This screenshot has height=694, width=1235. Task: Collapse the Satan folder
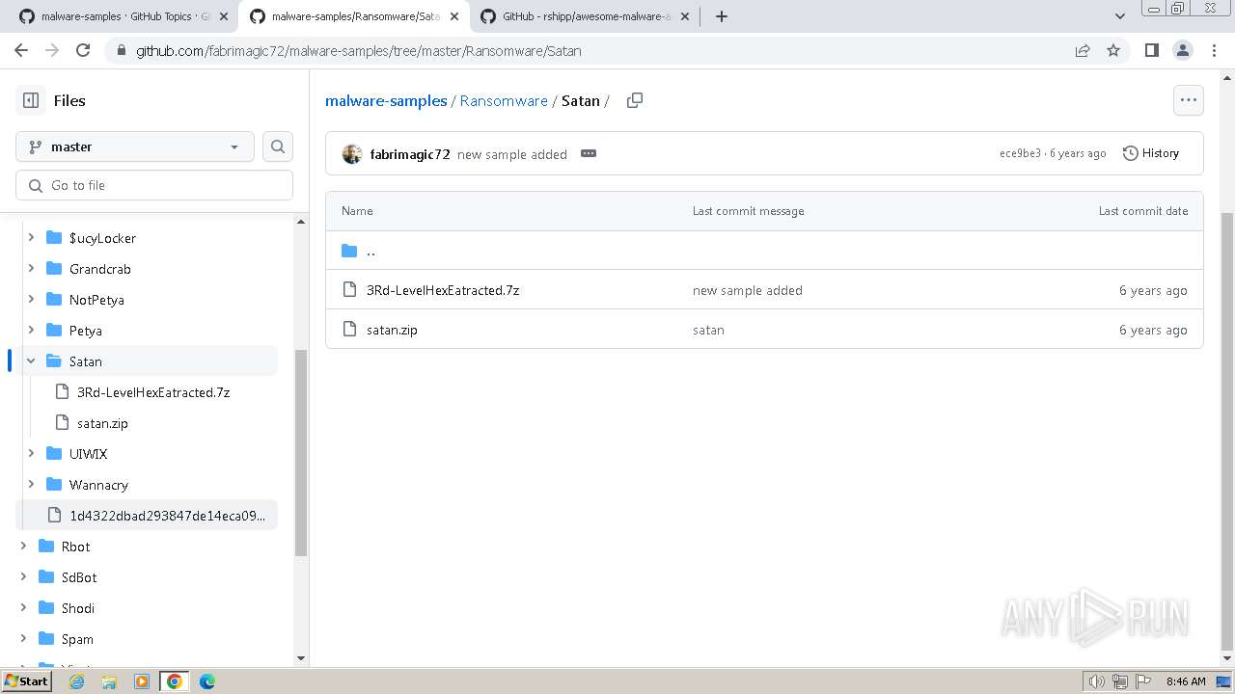(x=31, y=361)
